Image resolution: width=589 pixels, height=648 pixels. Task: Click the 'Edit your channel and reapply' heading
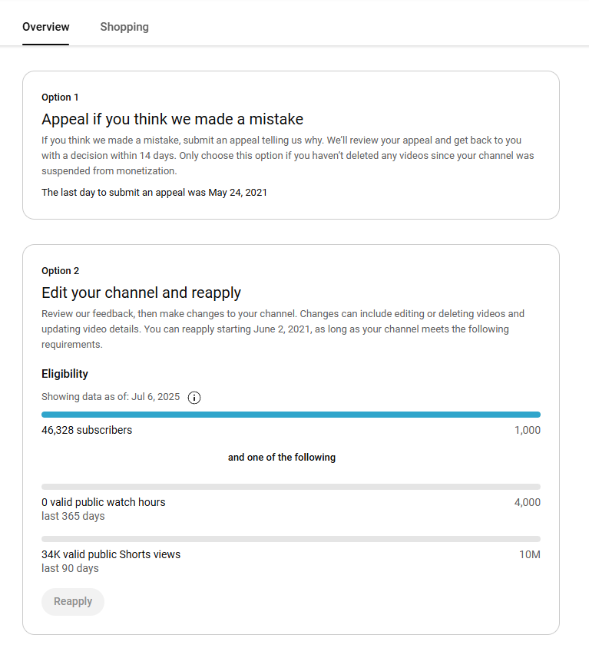141,293
